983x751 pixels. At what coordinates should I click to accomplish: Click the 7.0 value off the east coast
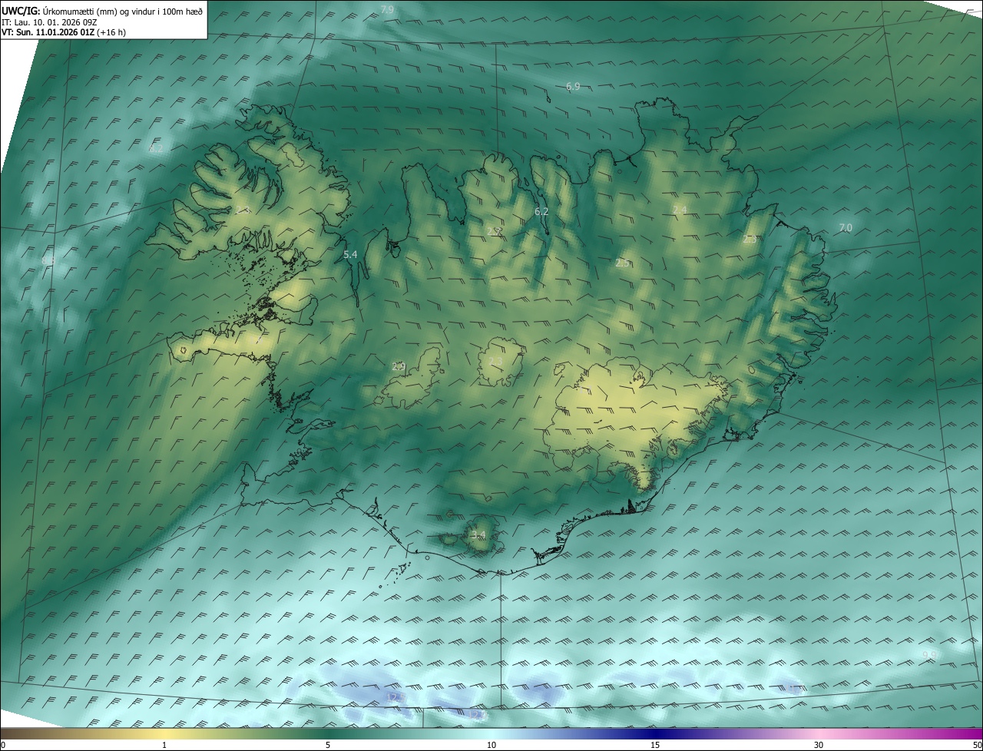tap(846, 228)
